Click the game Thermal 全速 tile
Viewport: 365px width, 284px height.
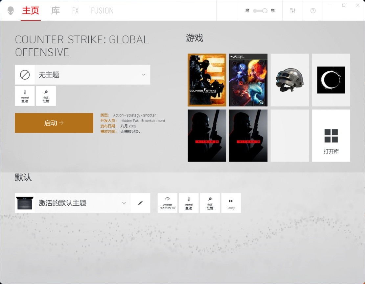(25, 96)
